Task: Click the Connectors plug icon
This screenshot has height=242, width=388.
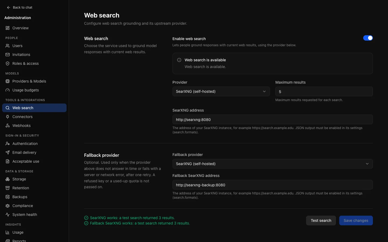Action: [8, 117]
